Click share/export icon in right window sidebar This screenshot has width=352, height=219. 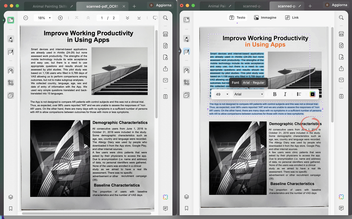341,69
